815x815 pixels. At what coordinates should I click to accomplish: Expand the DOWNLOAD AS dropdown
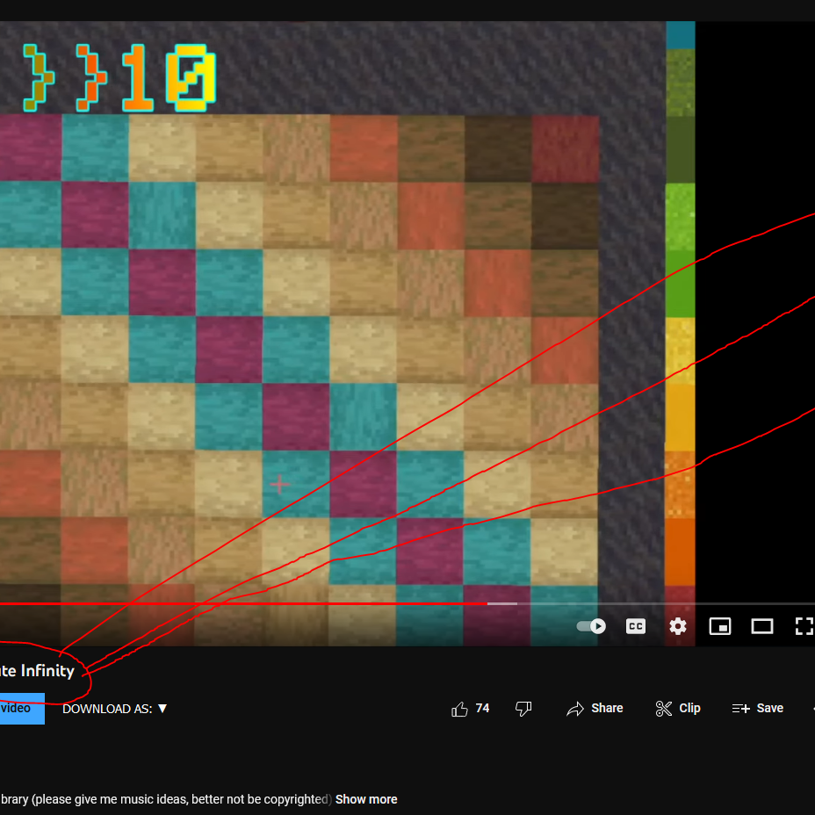(x=114, y=709)
